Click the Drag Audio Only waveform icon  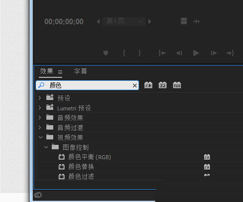click(x=197, y=22)
